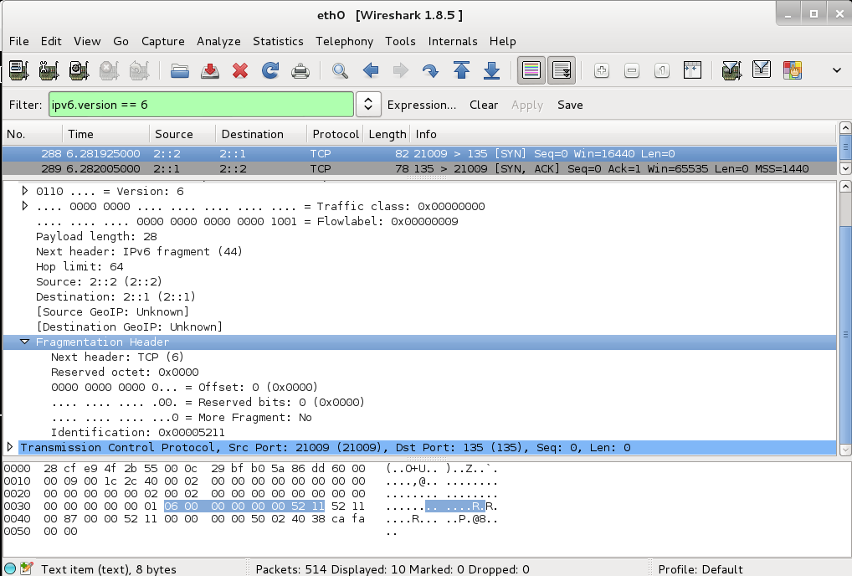The height and width of the screenshot is (576, 852).
Task: Select packet 289 SYN, ACK row
Action: tap(419, 168)
